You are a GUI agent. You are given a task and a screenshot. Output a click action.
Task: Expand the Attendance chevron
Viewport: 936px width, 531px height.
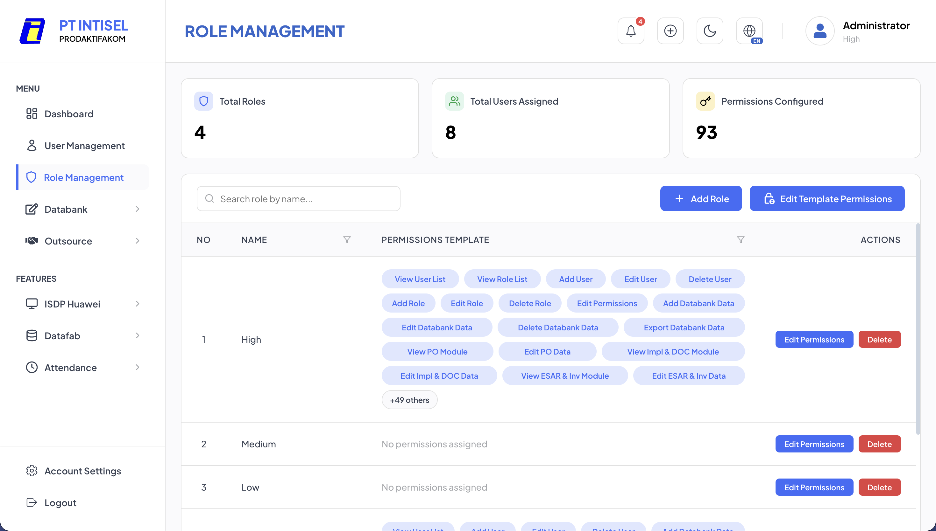pyautogui.click(x=137, y=367)
